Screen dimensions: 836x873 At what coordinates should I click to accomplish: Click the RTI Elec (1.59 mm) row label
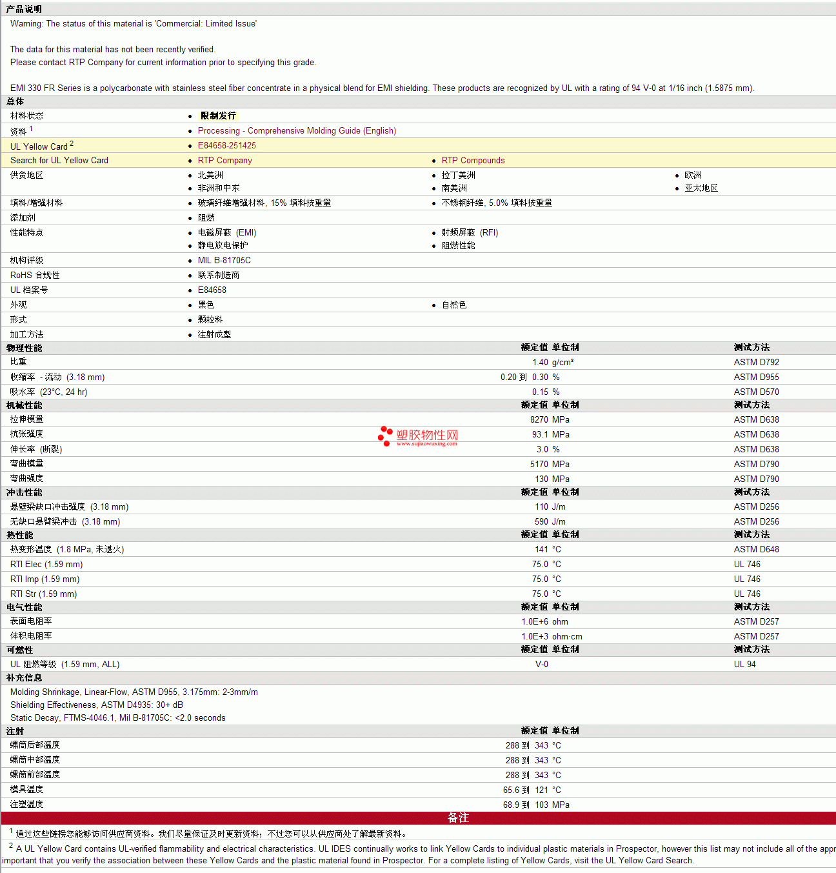pyautogui.click(x=46, y=564)
